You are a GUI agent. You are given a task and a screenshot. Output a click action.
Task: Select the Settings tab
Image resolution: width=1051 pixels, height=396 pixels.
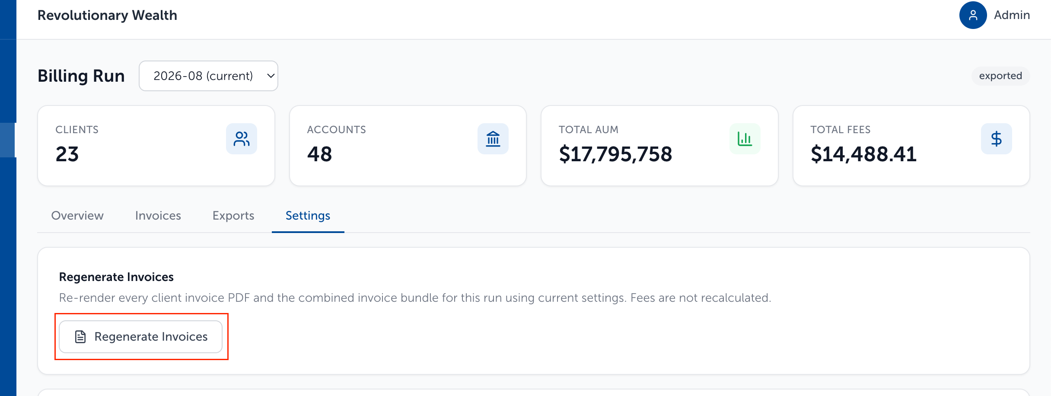click(308, 215)
